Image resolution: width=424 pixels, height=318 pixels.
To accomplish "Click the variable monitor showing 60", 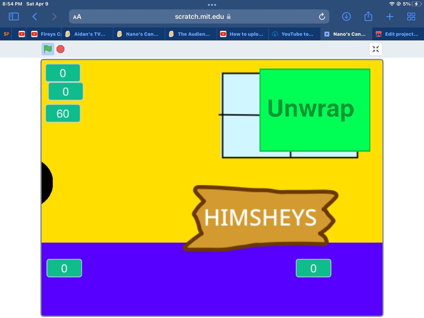I will coord(63,114).
